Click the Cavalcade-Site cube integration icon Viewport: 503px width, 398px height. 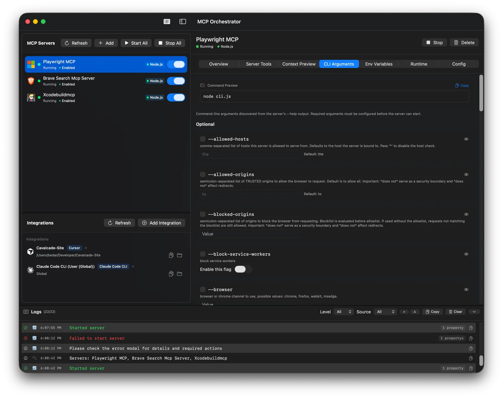click(30, 251)
